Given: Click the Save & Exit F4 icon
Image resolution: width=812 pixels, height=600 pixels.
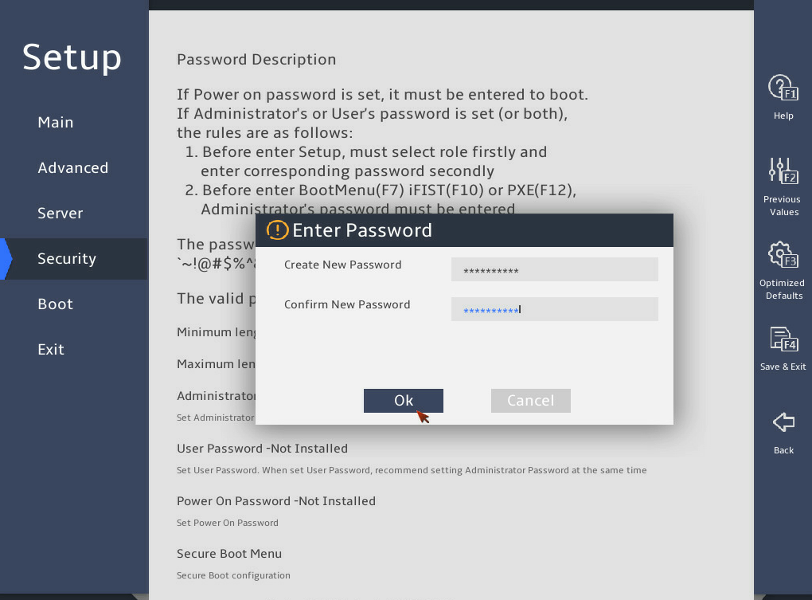Looking at the screenshot, I should (783, 339).
